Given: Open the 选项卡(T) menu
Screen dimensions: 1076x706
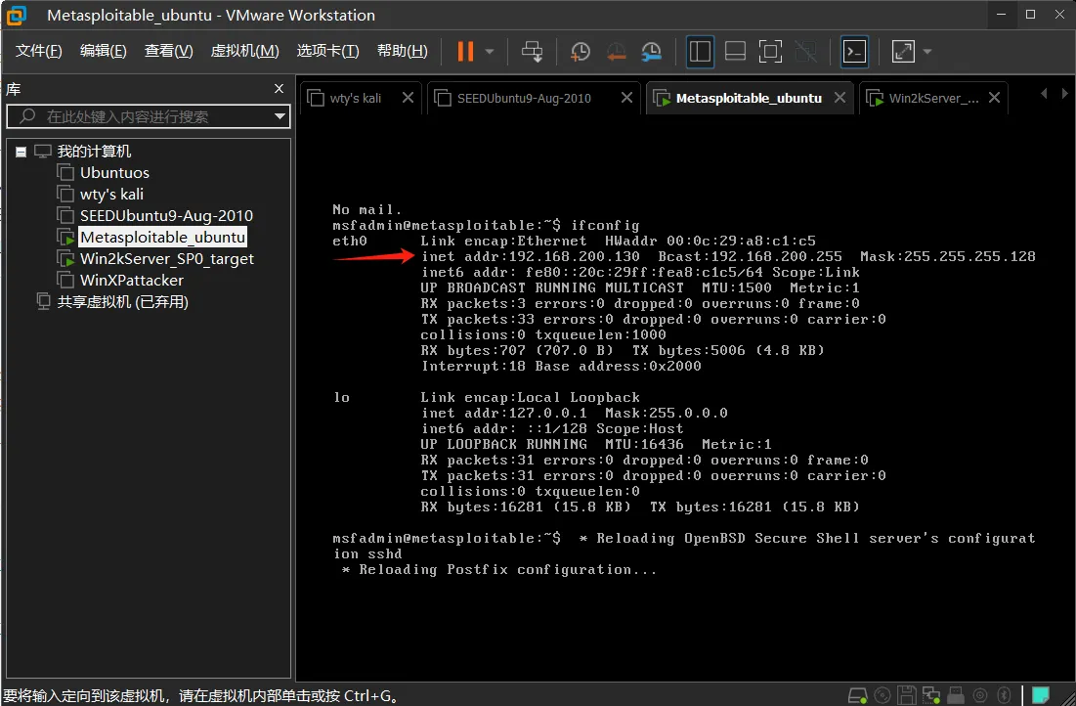Looking at the screenshot, I should click(x=327, y=51).
